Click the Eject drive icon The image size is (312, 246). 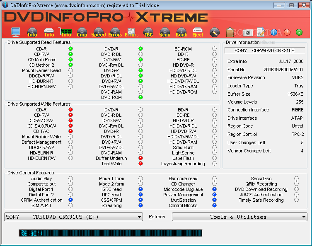tap(198, 32)
